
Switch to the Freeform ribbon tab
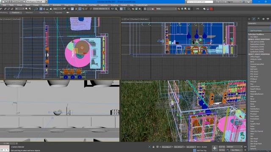(16, 13)
